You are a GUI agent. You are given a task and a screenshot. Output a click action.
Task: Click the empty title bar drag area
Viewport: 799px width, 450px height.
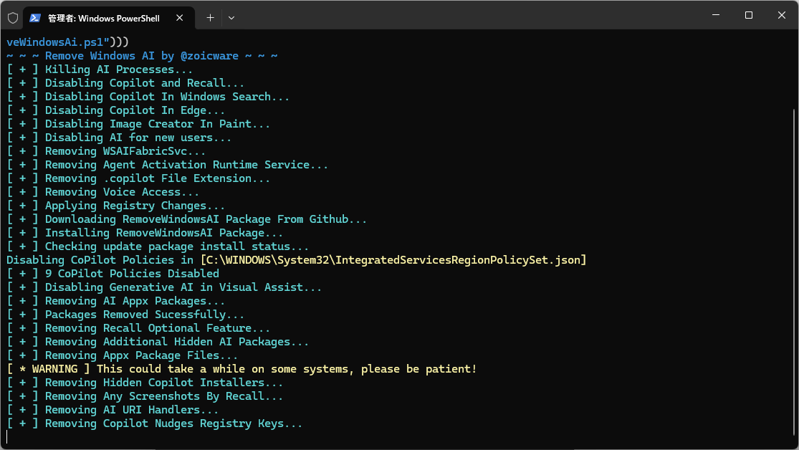466,16
